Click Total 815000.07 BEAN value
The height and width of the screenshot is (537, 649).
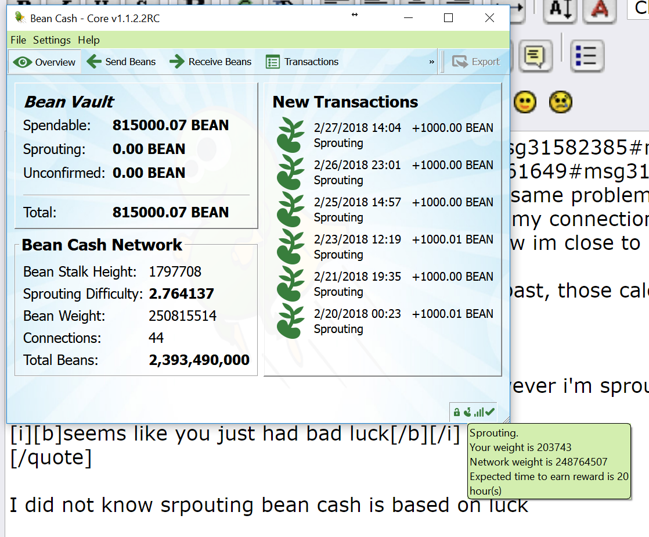click(171, 212)
